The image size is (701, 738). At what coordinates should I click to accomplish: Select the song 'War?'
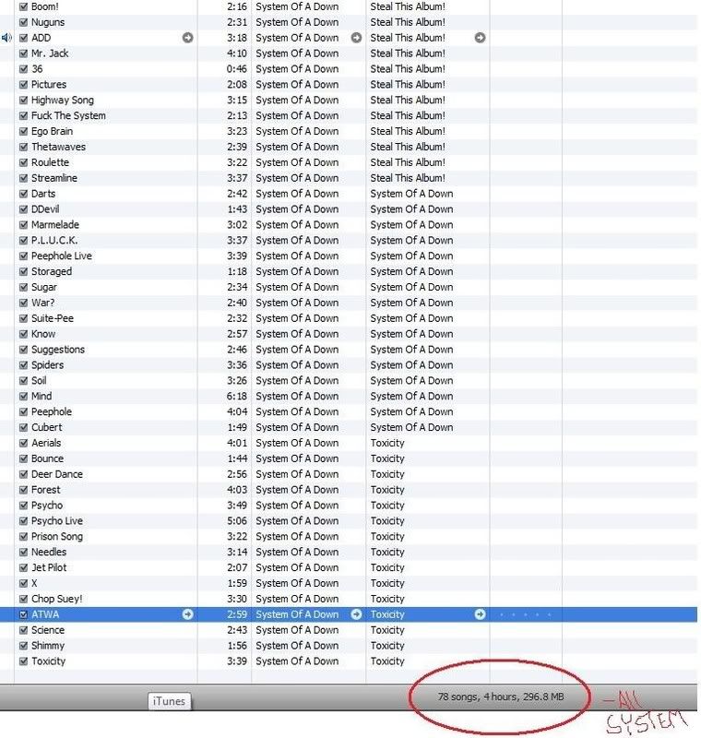point(42,303)
